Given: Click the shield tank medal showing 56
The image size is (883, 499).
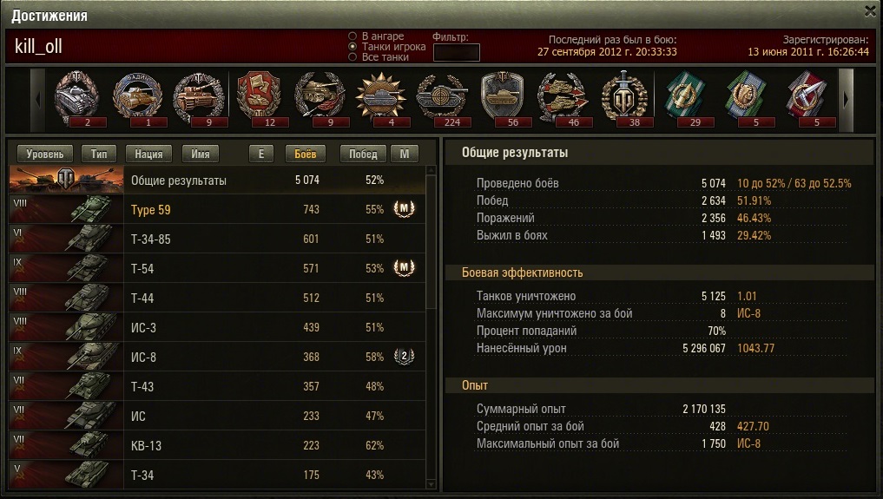Looking at the screenshot, I should click(503, 98).
